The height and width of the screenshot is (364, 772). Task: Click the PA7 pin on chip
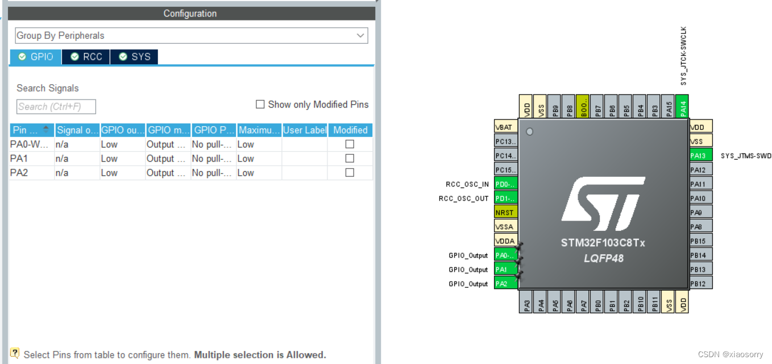click(x=583, y=301)
